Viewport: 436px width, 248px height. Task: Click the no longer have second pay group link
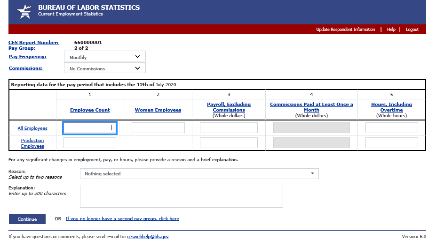pyautogui.click(x=122, y=219)
